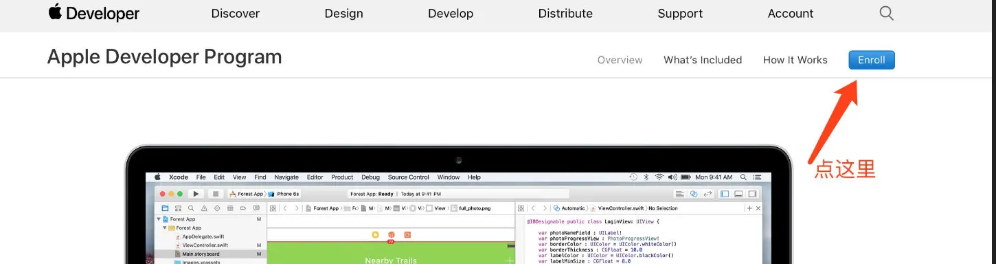
Task: Open the Forest App scheme selector in toolbar
Action: [246, 194]
